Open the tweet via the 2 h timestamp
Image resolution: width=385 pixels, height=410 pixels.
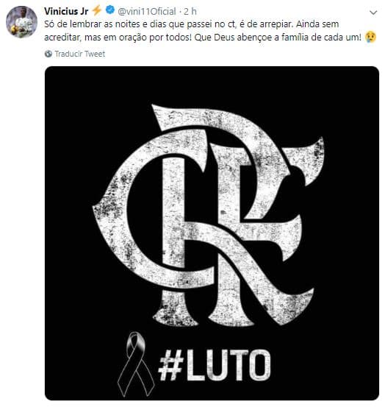click(190, 11)
